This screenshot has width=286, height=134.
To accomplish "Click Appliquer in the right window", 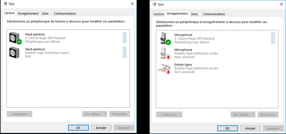I will [x=273, y=128].
